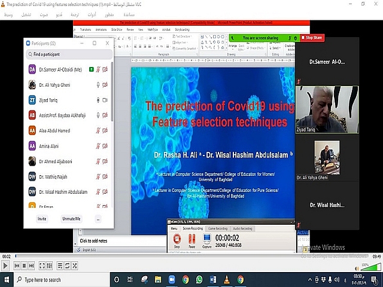383x287 pixels.
Task: Click the Stop Share button
Action: (311, 38)
